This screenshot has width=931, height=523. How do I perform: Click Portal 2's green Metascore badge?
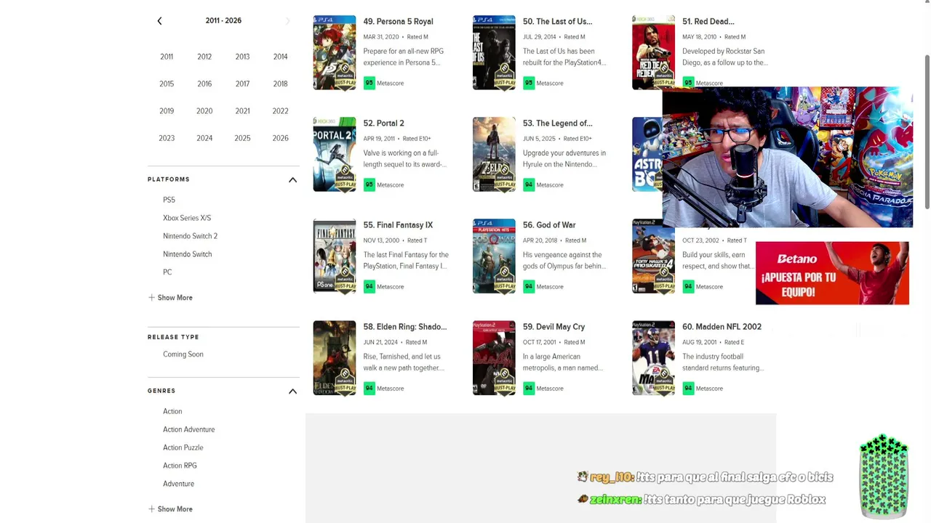369,185
